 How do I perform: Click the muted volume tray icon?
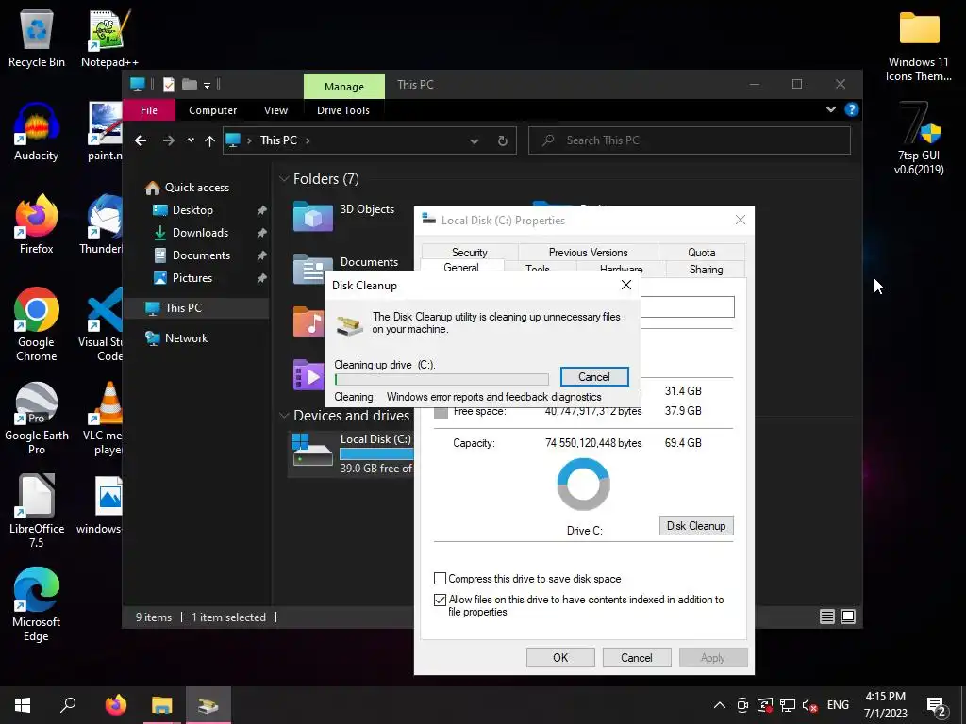click(809, 705)
